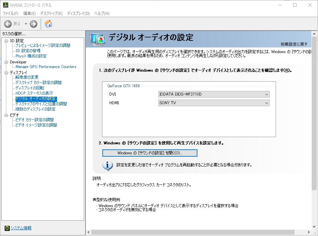
Task: Select 解像度の変更
Action: pyautogui.click(x=27, y=77)
